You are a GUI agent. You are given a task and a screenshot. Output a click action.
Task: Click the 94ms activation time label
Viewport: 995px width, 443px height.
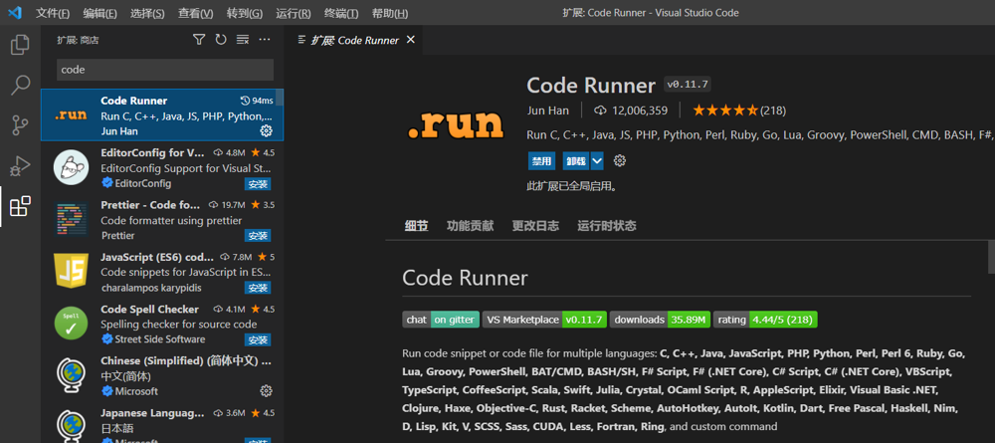coord(258,101)
